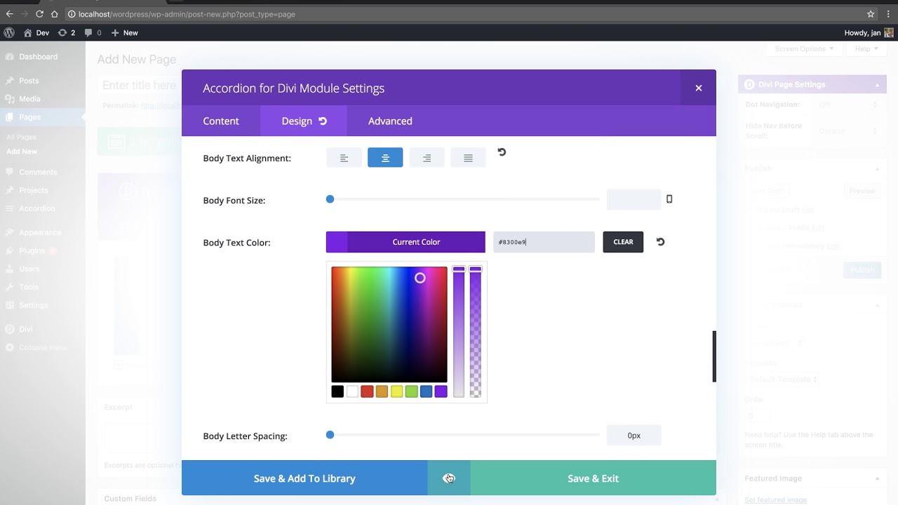Viewport: 898px width, 505px height.
Task: Switch to the Advanced tab
Action: [x=390, y=121]
